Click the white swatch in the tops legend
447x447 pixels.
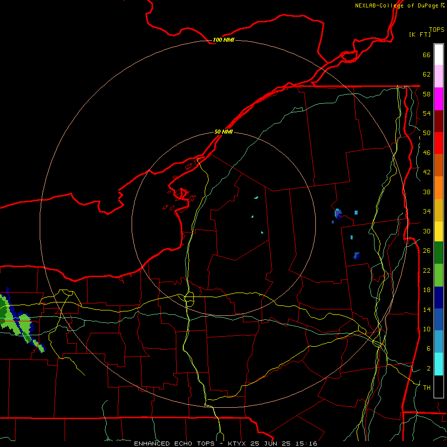439,55
